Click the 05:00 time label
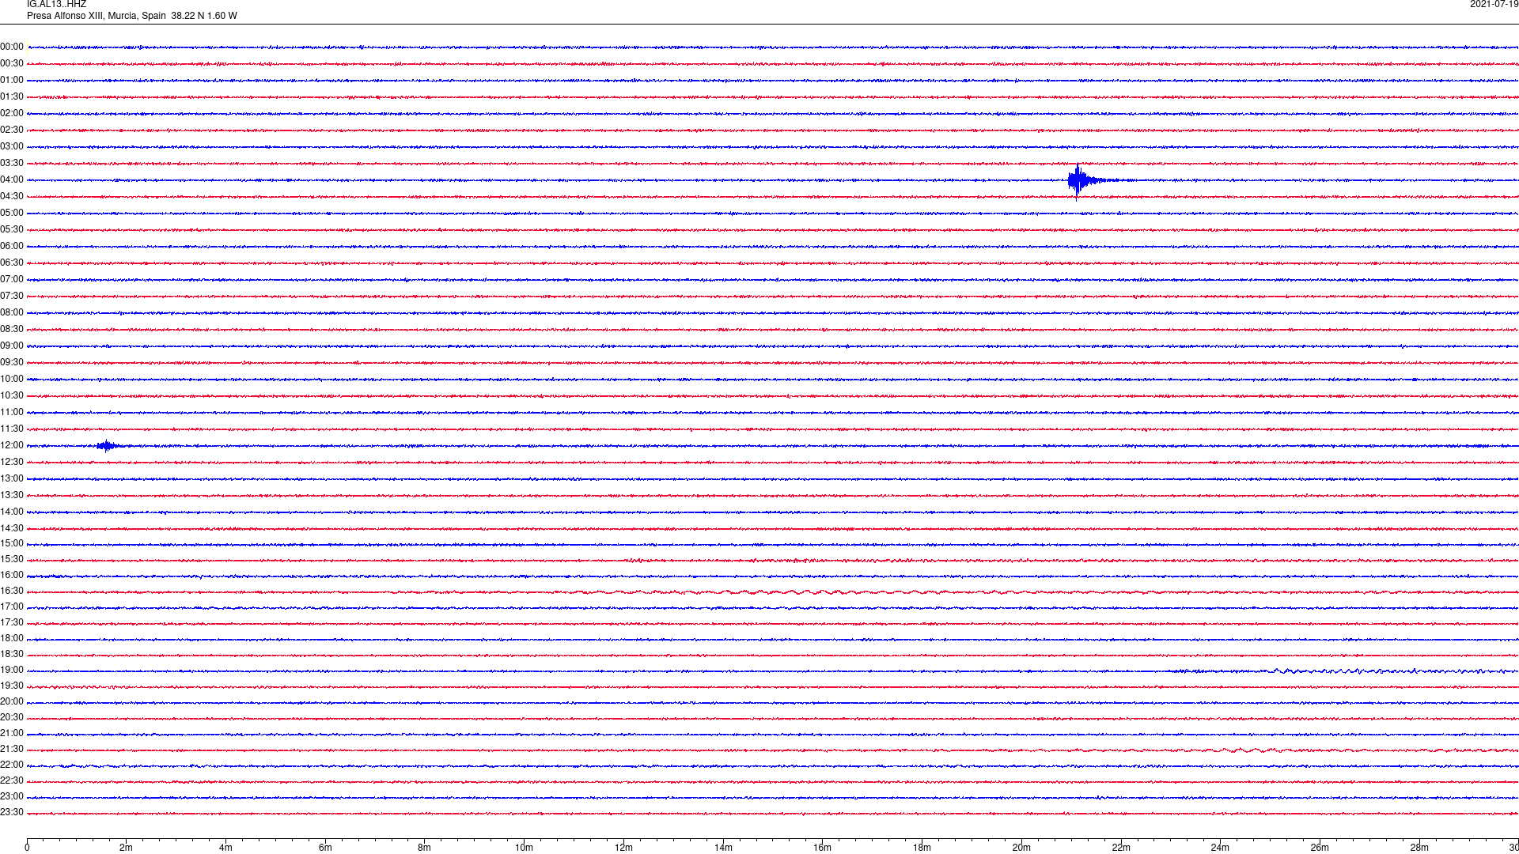 click(12, 213)
